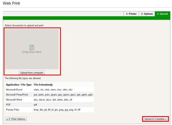Click the Word extensions list starting doc
This screenshot has width=172, height=125.
tap(53, 100)
